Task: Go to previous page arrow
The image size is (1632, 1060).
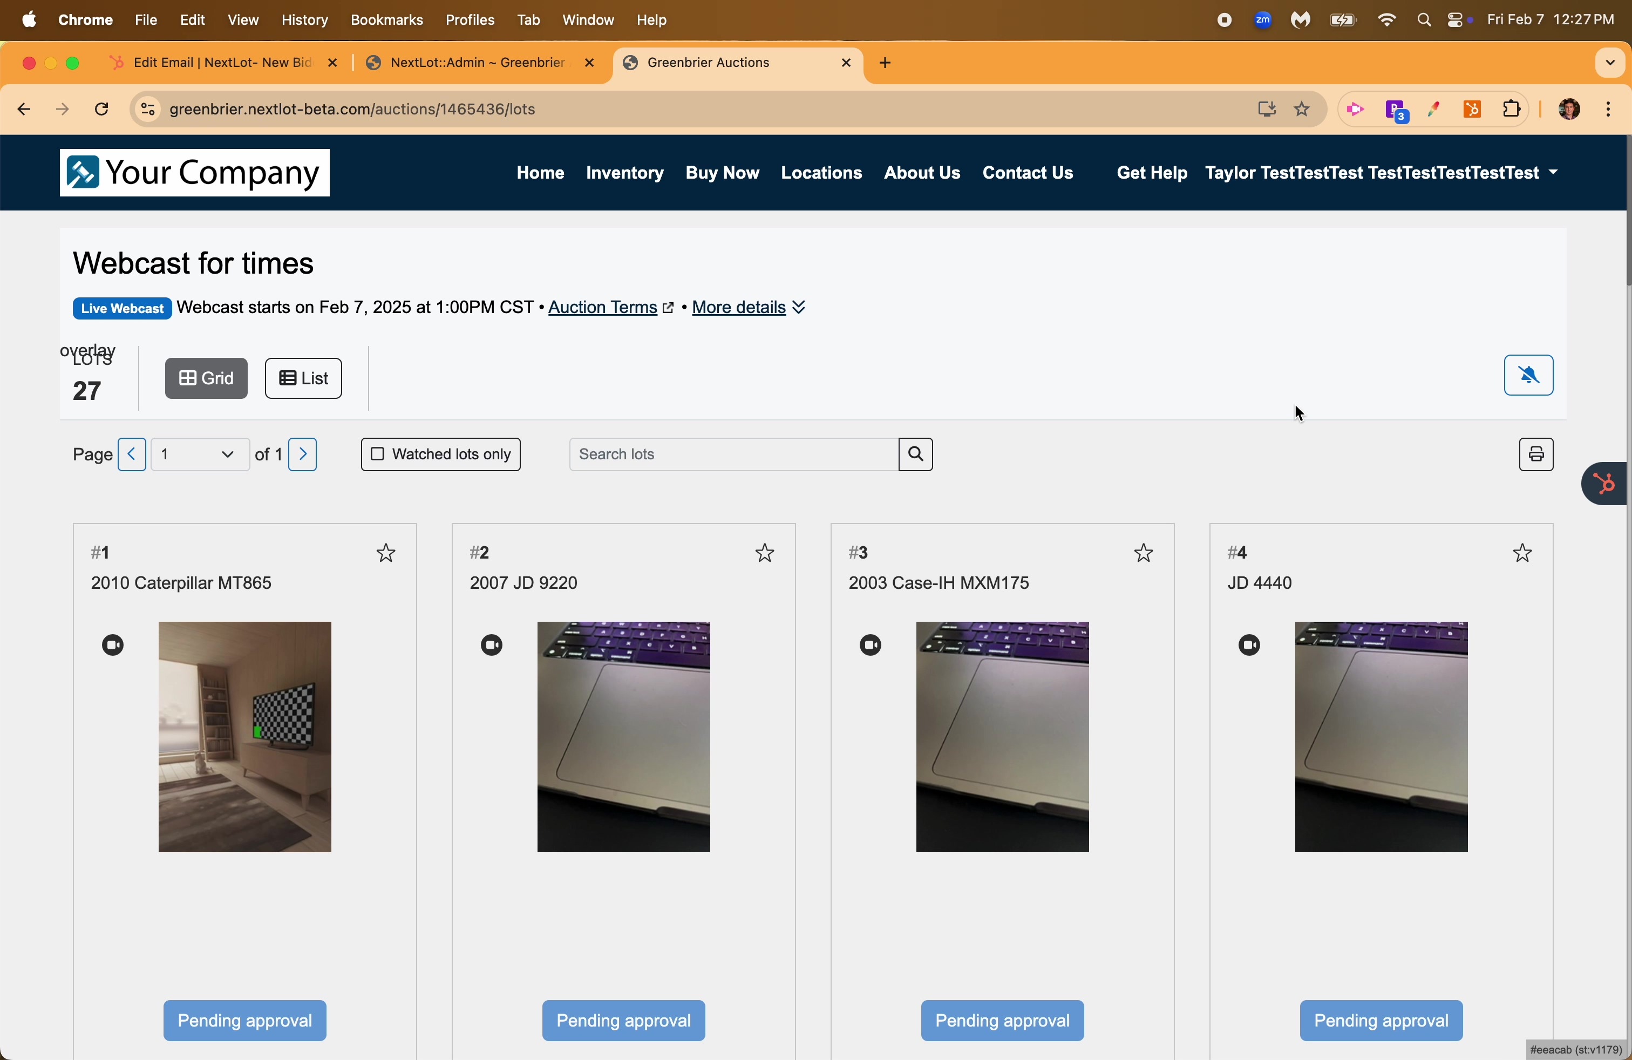Action: coord(132,454)
